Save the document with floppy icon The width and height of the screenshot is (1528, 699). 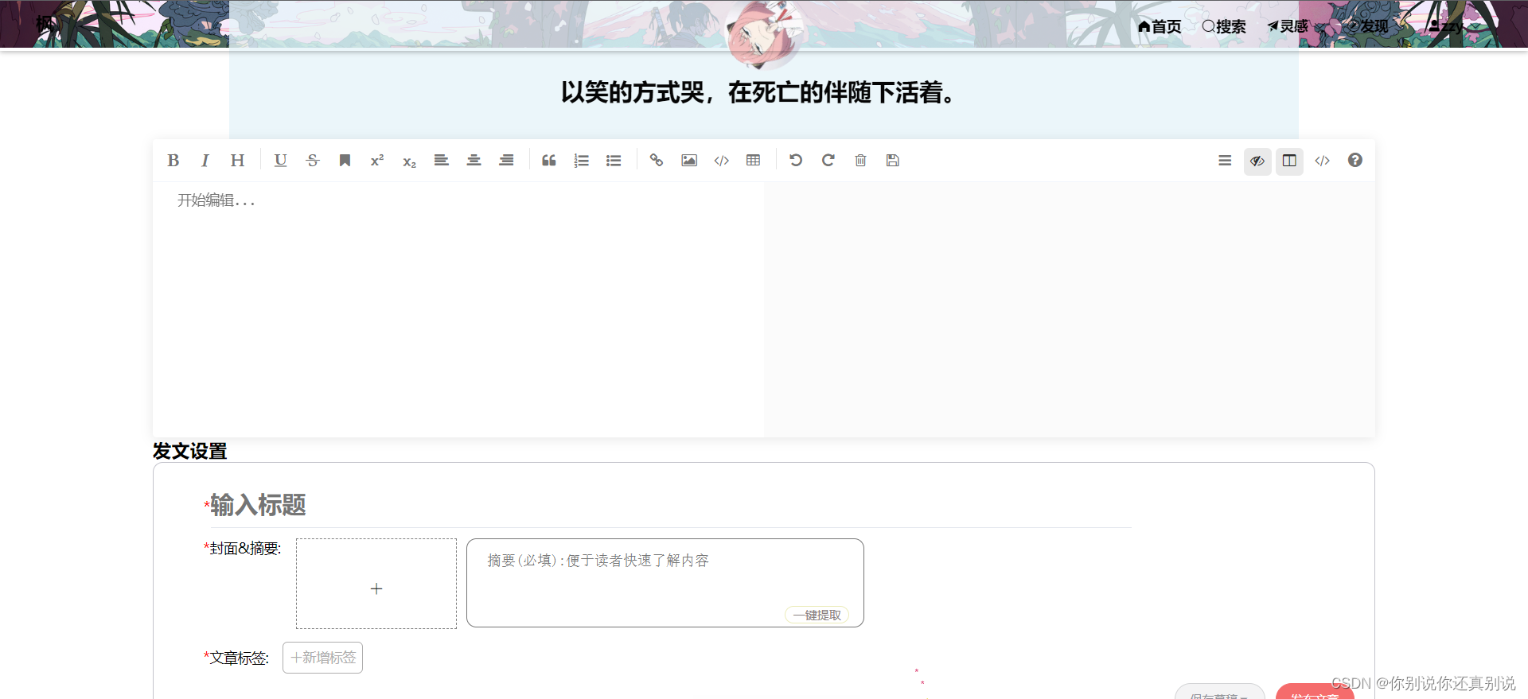point(893,161)
